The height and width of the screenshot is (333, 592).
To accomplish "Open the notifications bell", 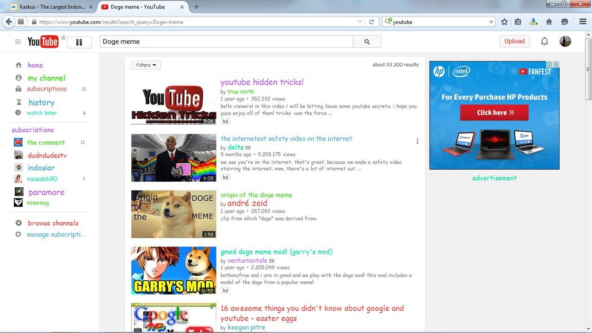I will point(544,41).
